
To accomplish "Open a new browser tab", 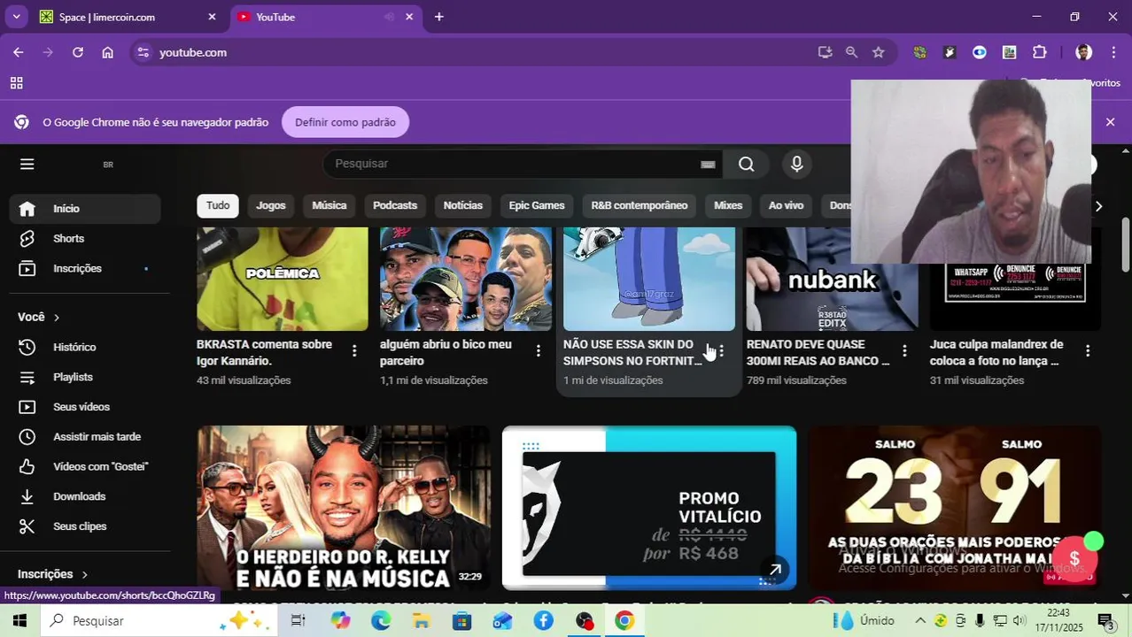I will point(438,17).
